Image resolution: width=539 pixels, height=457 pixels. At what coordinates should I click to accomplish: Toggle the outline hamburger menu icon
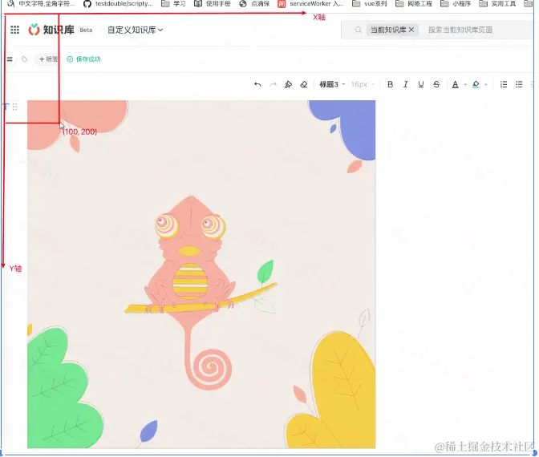(x=10, y=59)
